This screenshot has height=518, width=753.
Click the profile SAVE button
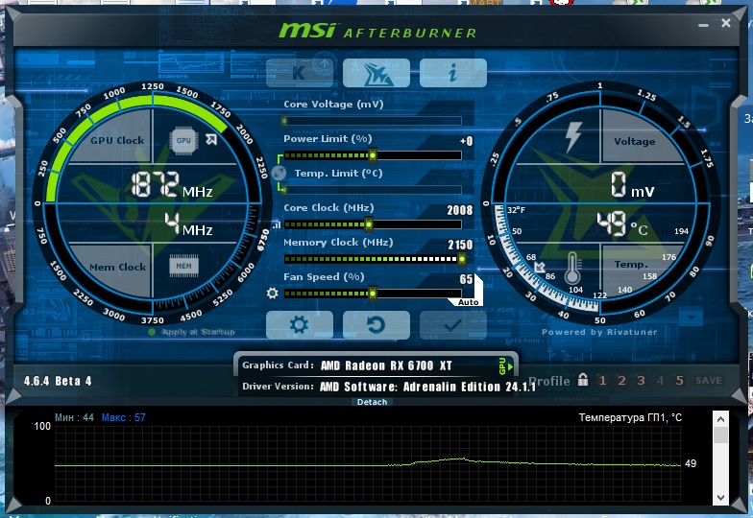(x=709, y=380)
